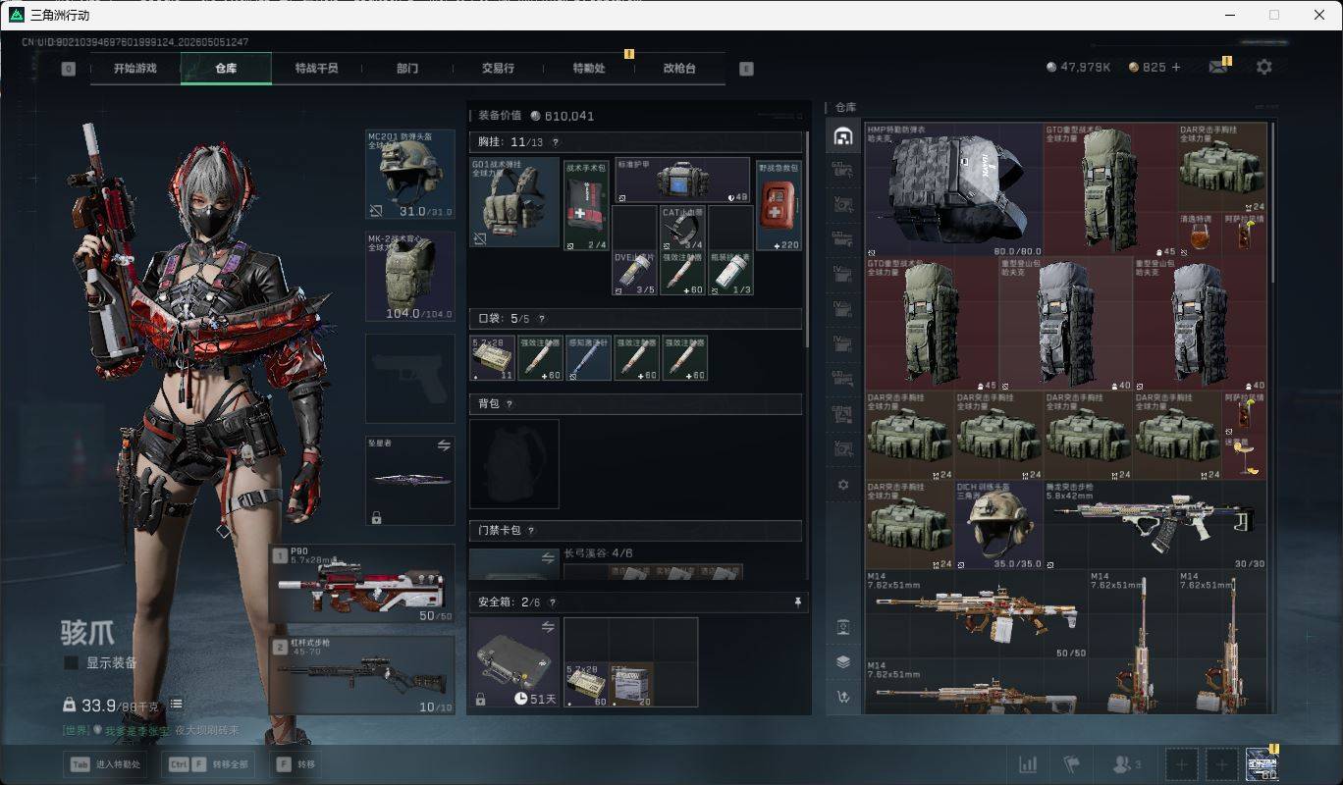The height and width of the screenshot is (785, 1343).
Task: Click the 装备价值 610,041 value
Action: click(x=536, y=115)
